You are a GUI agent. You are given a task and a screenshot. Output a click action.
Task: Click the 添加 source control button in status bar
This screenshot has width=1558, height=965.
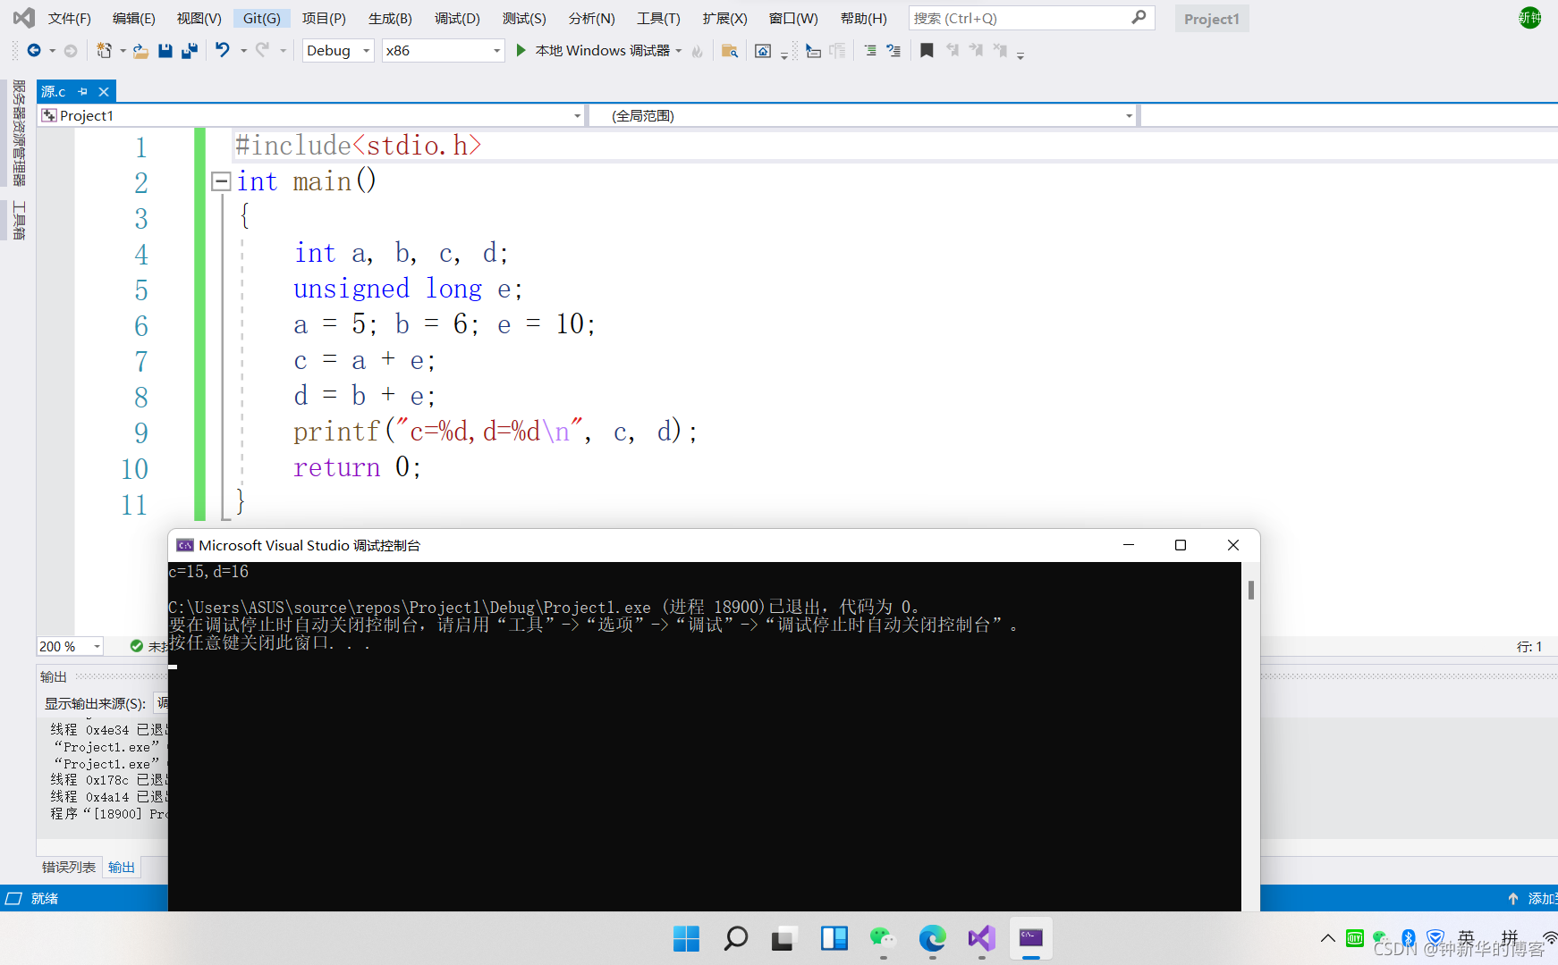point(1533,898)
